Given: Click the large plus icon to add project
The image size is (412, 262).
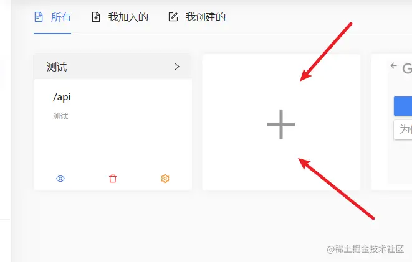Looking at the screenshot, I should [x=281, y=124].
